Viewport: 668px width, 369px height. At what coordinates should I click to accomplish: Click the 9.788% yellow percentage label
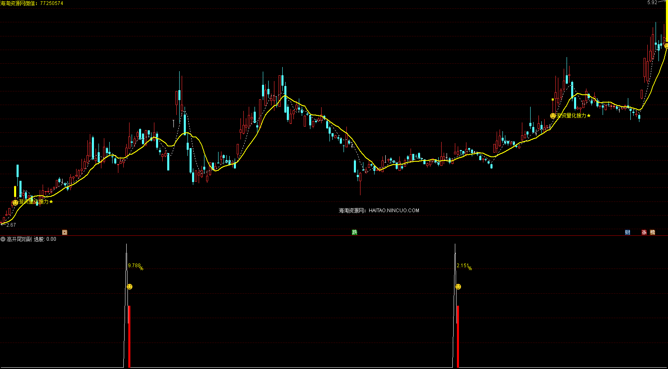[135, 266]
